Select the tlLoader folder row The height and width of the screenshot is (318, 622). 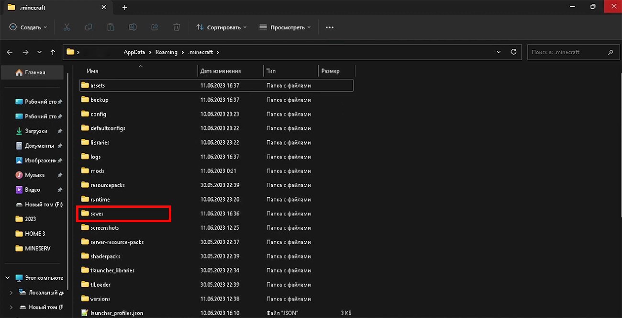pos(216,284)
